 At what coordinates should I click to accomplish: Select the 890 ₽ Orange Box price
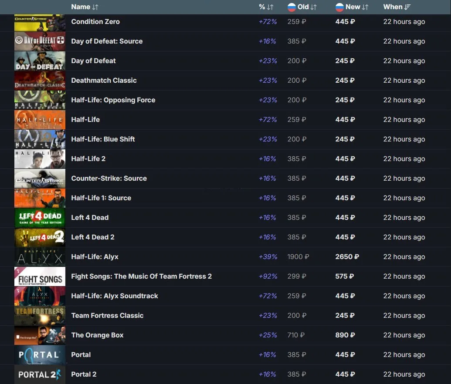click(345, 335)
